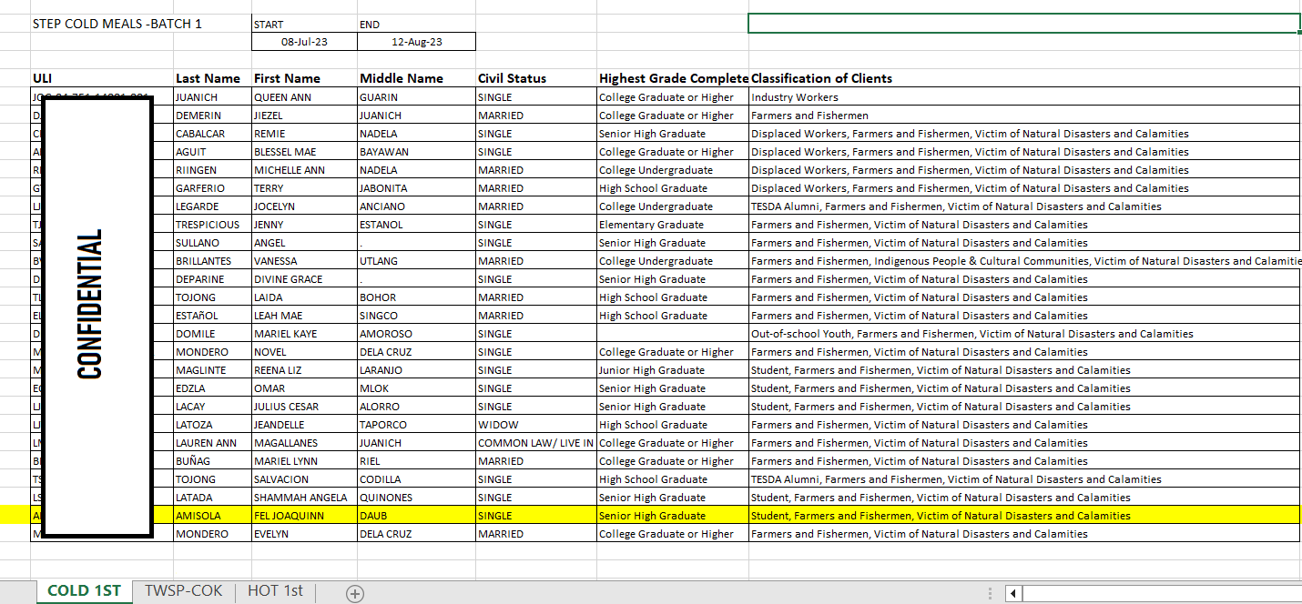Select the DEMERIN last name cell
The height and width of the screenshot is (604, 1302).
pyautogui.click(x=212, y=116)
